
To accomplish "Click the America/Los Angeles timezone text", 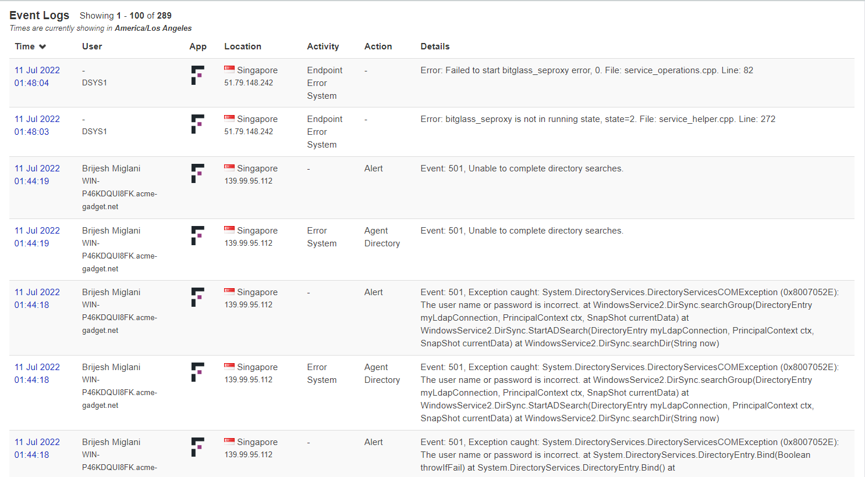I will (x=153, y=28).
